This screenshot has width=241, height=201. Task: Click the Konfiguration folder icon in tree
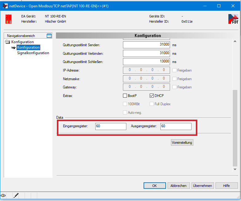(8, 42)
